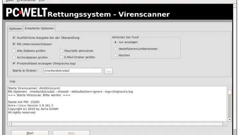
Task: Click log horizontal scrollbar right arrow
Action: tap(225, 124)
